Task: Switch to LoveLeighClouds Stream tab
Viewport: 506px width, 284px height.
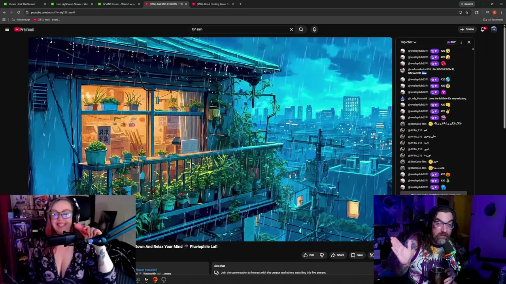Action: coord(71,4)
